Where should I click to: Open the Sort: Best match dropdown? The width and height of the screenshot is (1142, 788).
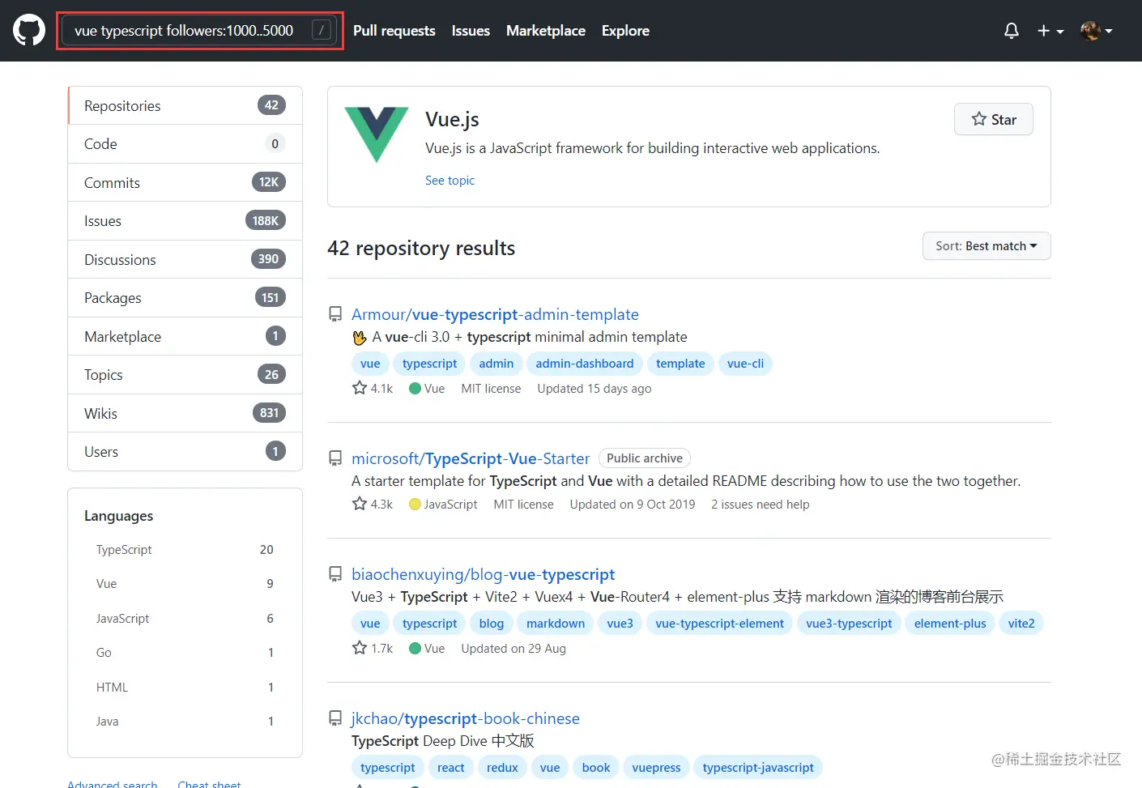pyautogui.click(x=986, y=245)
